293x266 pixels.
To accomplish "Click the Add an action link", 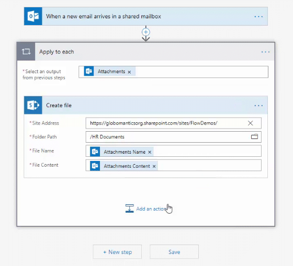I will 146,209.
